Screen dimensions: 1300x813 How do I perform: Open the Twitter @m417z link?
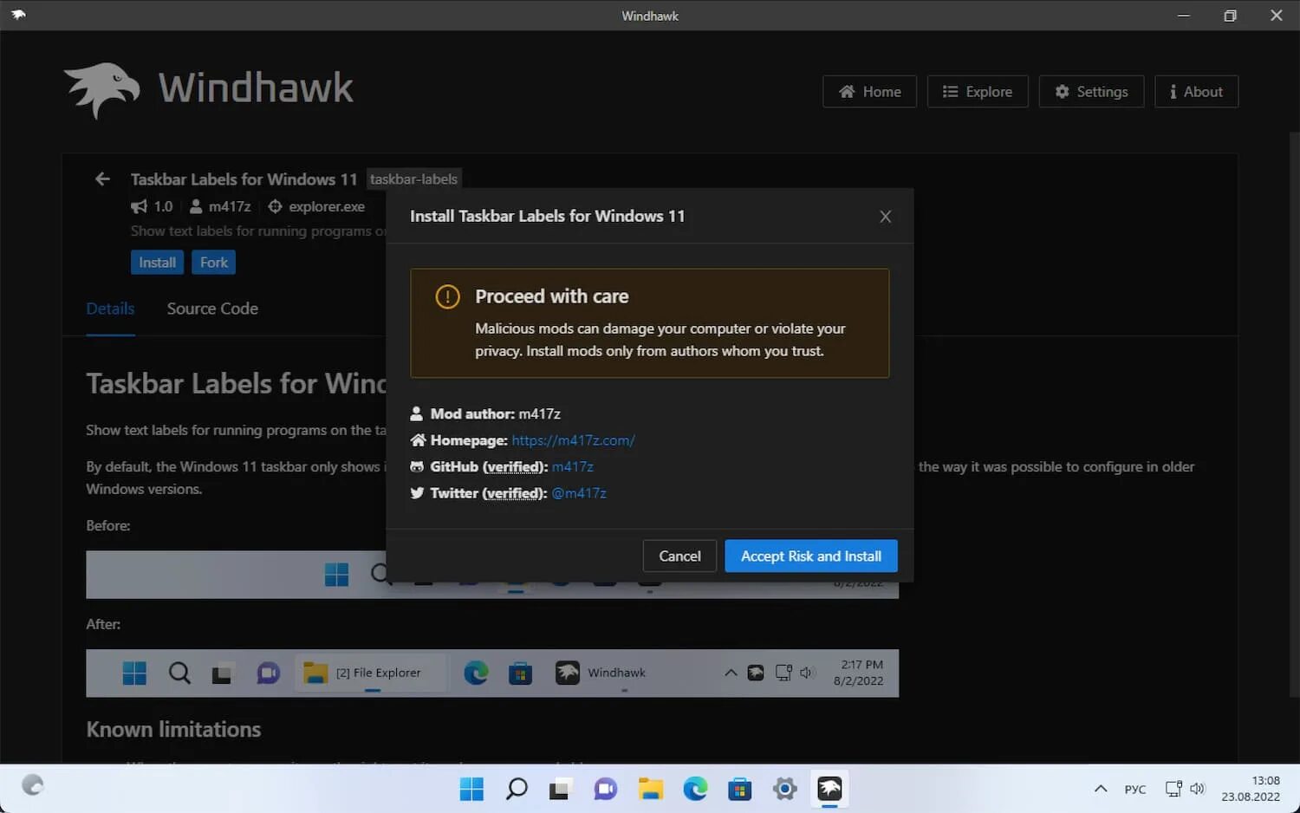point(579,493)
